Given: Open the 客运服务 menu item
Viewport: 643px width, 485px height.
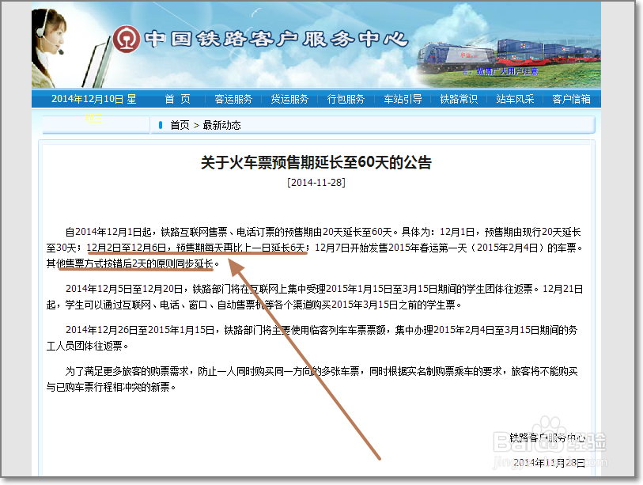Looking at the screenshot, I should click(233, 99).
